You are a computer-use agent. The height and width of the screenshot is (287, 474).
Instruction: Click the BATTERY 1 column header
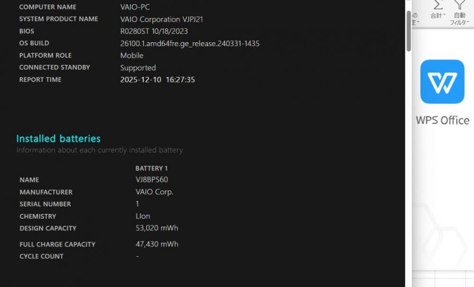[152, 168]
